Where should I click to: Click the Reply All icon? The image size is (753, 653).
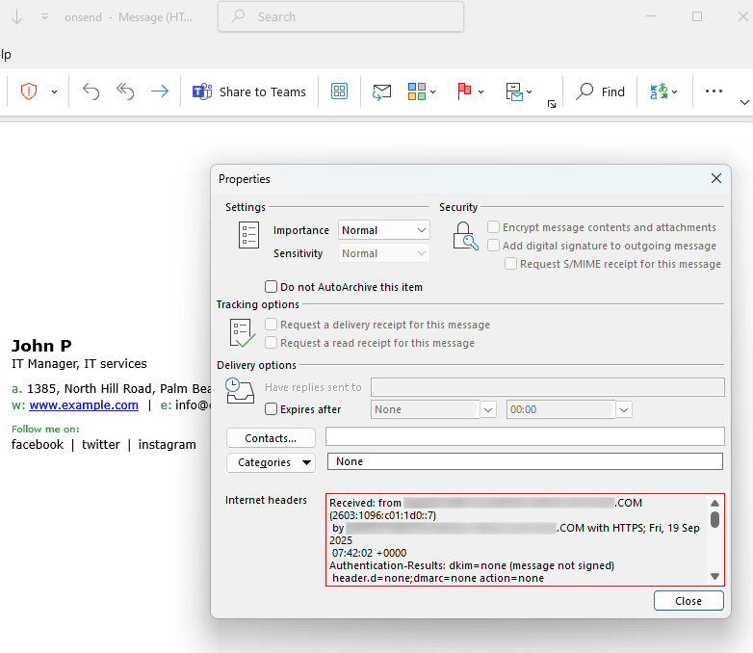click(125, 91)
